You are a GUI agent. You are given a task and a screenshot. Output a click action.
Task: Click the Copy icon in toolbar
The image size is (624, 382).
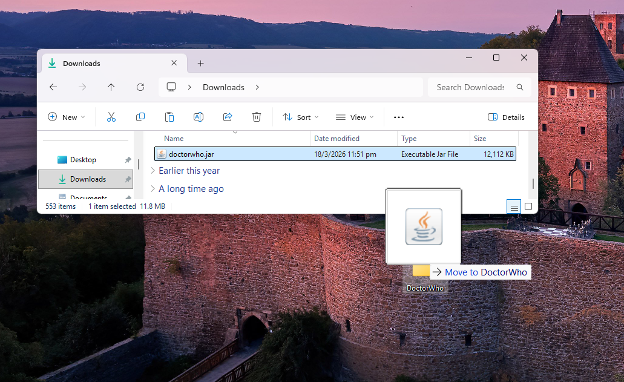pyautogui.click(x=140, y=117)
